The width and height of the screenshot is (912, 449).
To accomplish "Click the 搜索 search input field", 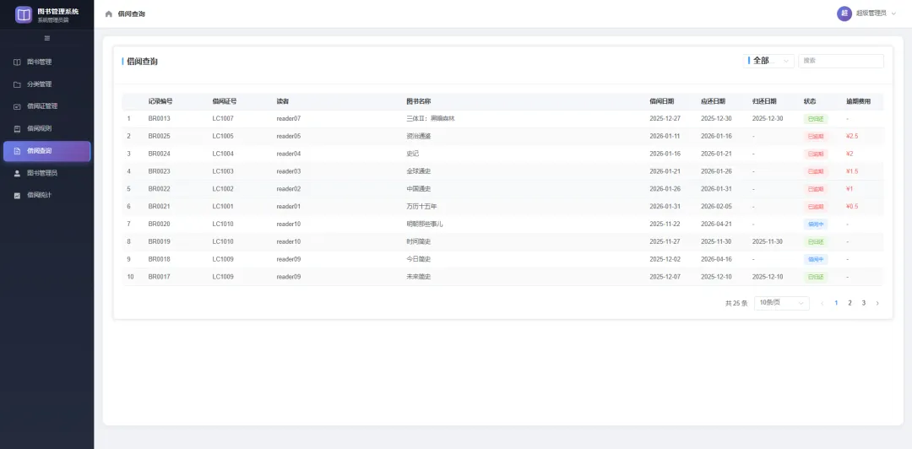I will [840, 61].
